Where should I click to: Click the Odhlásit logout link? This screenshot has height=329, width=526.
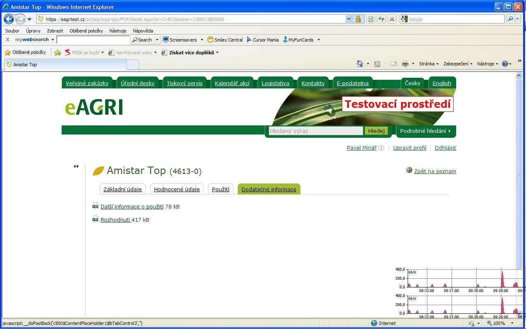(445, 148)
